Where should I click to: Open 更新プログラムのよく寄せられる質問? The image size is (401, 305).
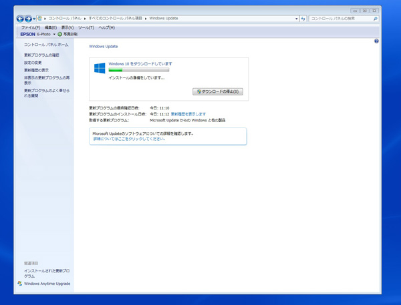pos(47,93)
